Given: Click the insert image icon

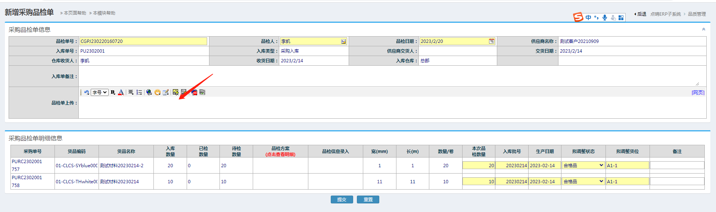Looking at the screenshot, I should point(175,92).
